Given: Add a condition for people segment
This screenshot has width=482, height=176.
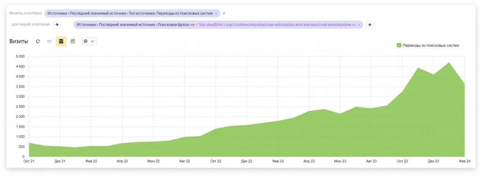Looking at the screenshot, I should coord(57,24).
